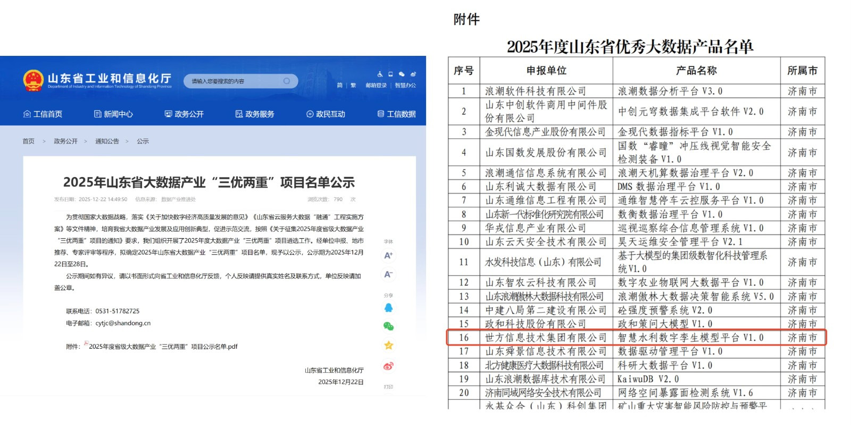Click the article title 2025年山东省大数据产业 项目名单公示
This screenshot has width=851, height=428.
pos(208,182)
